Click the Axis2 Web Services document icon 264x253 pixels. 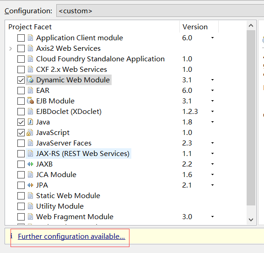[x=30, y=48]
